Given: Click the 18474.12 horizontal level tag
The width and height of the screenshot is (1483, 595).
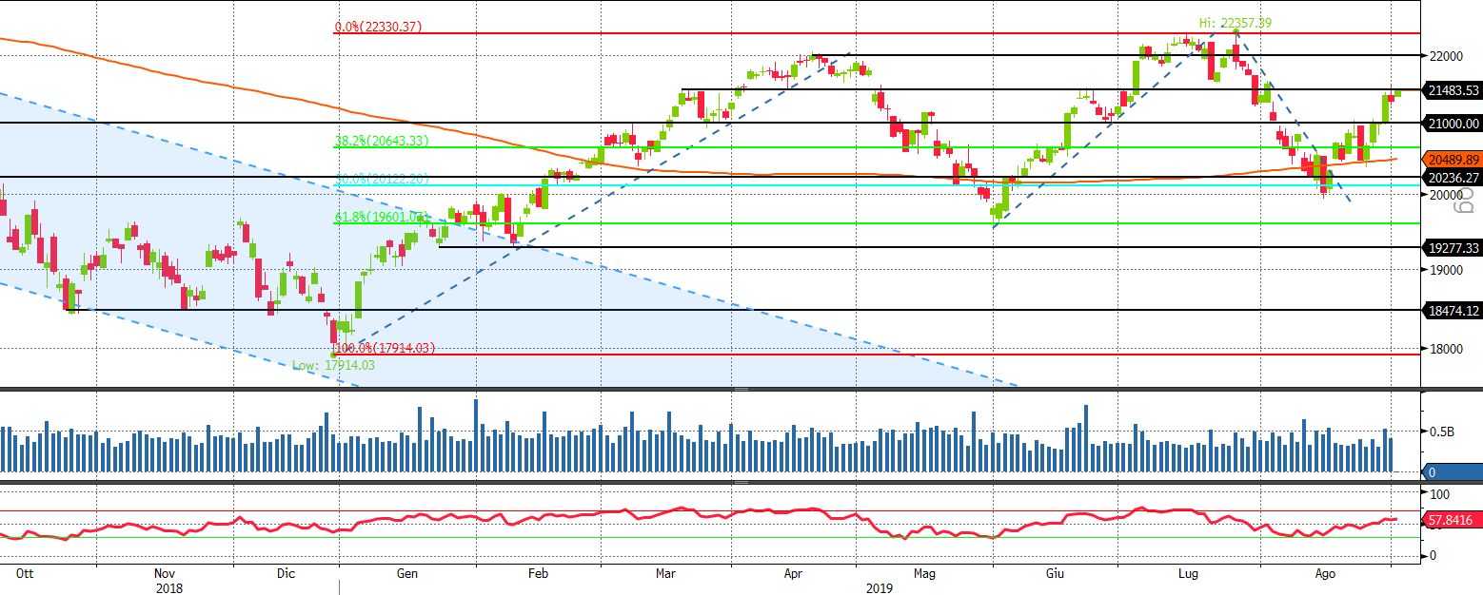Looking at the screenshot, I should (x=1453, y=310).
